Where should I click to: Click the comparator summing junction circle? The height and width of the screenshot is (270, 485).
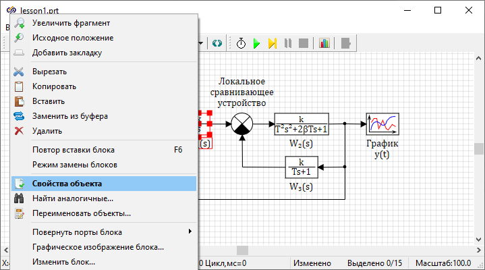[241, 124]
